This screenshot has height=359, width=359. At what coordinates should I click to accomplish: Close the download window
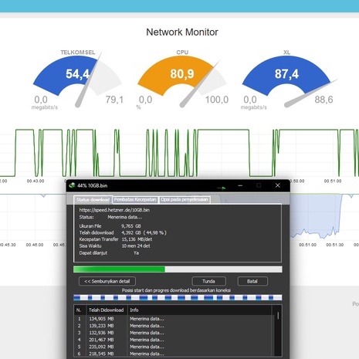[x=278, y=185]
